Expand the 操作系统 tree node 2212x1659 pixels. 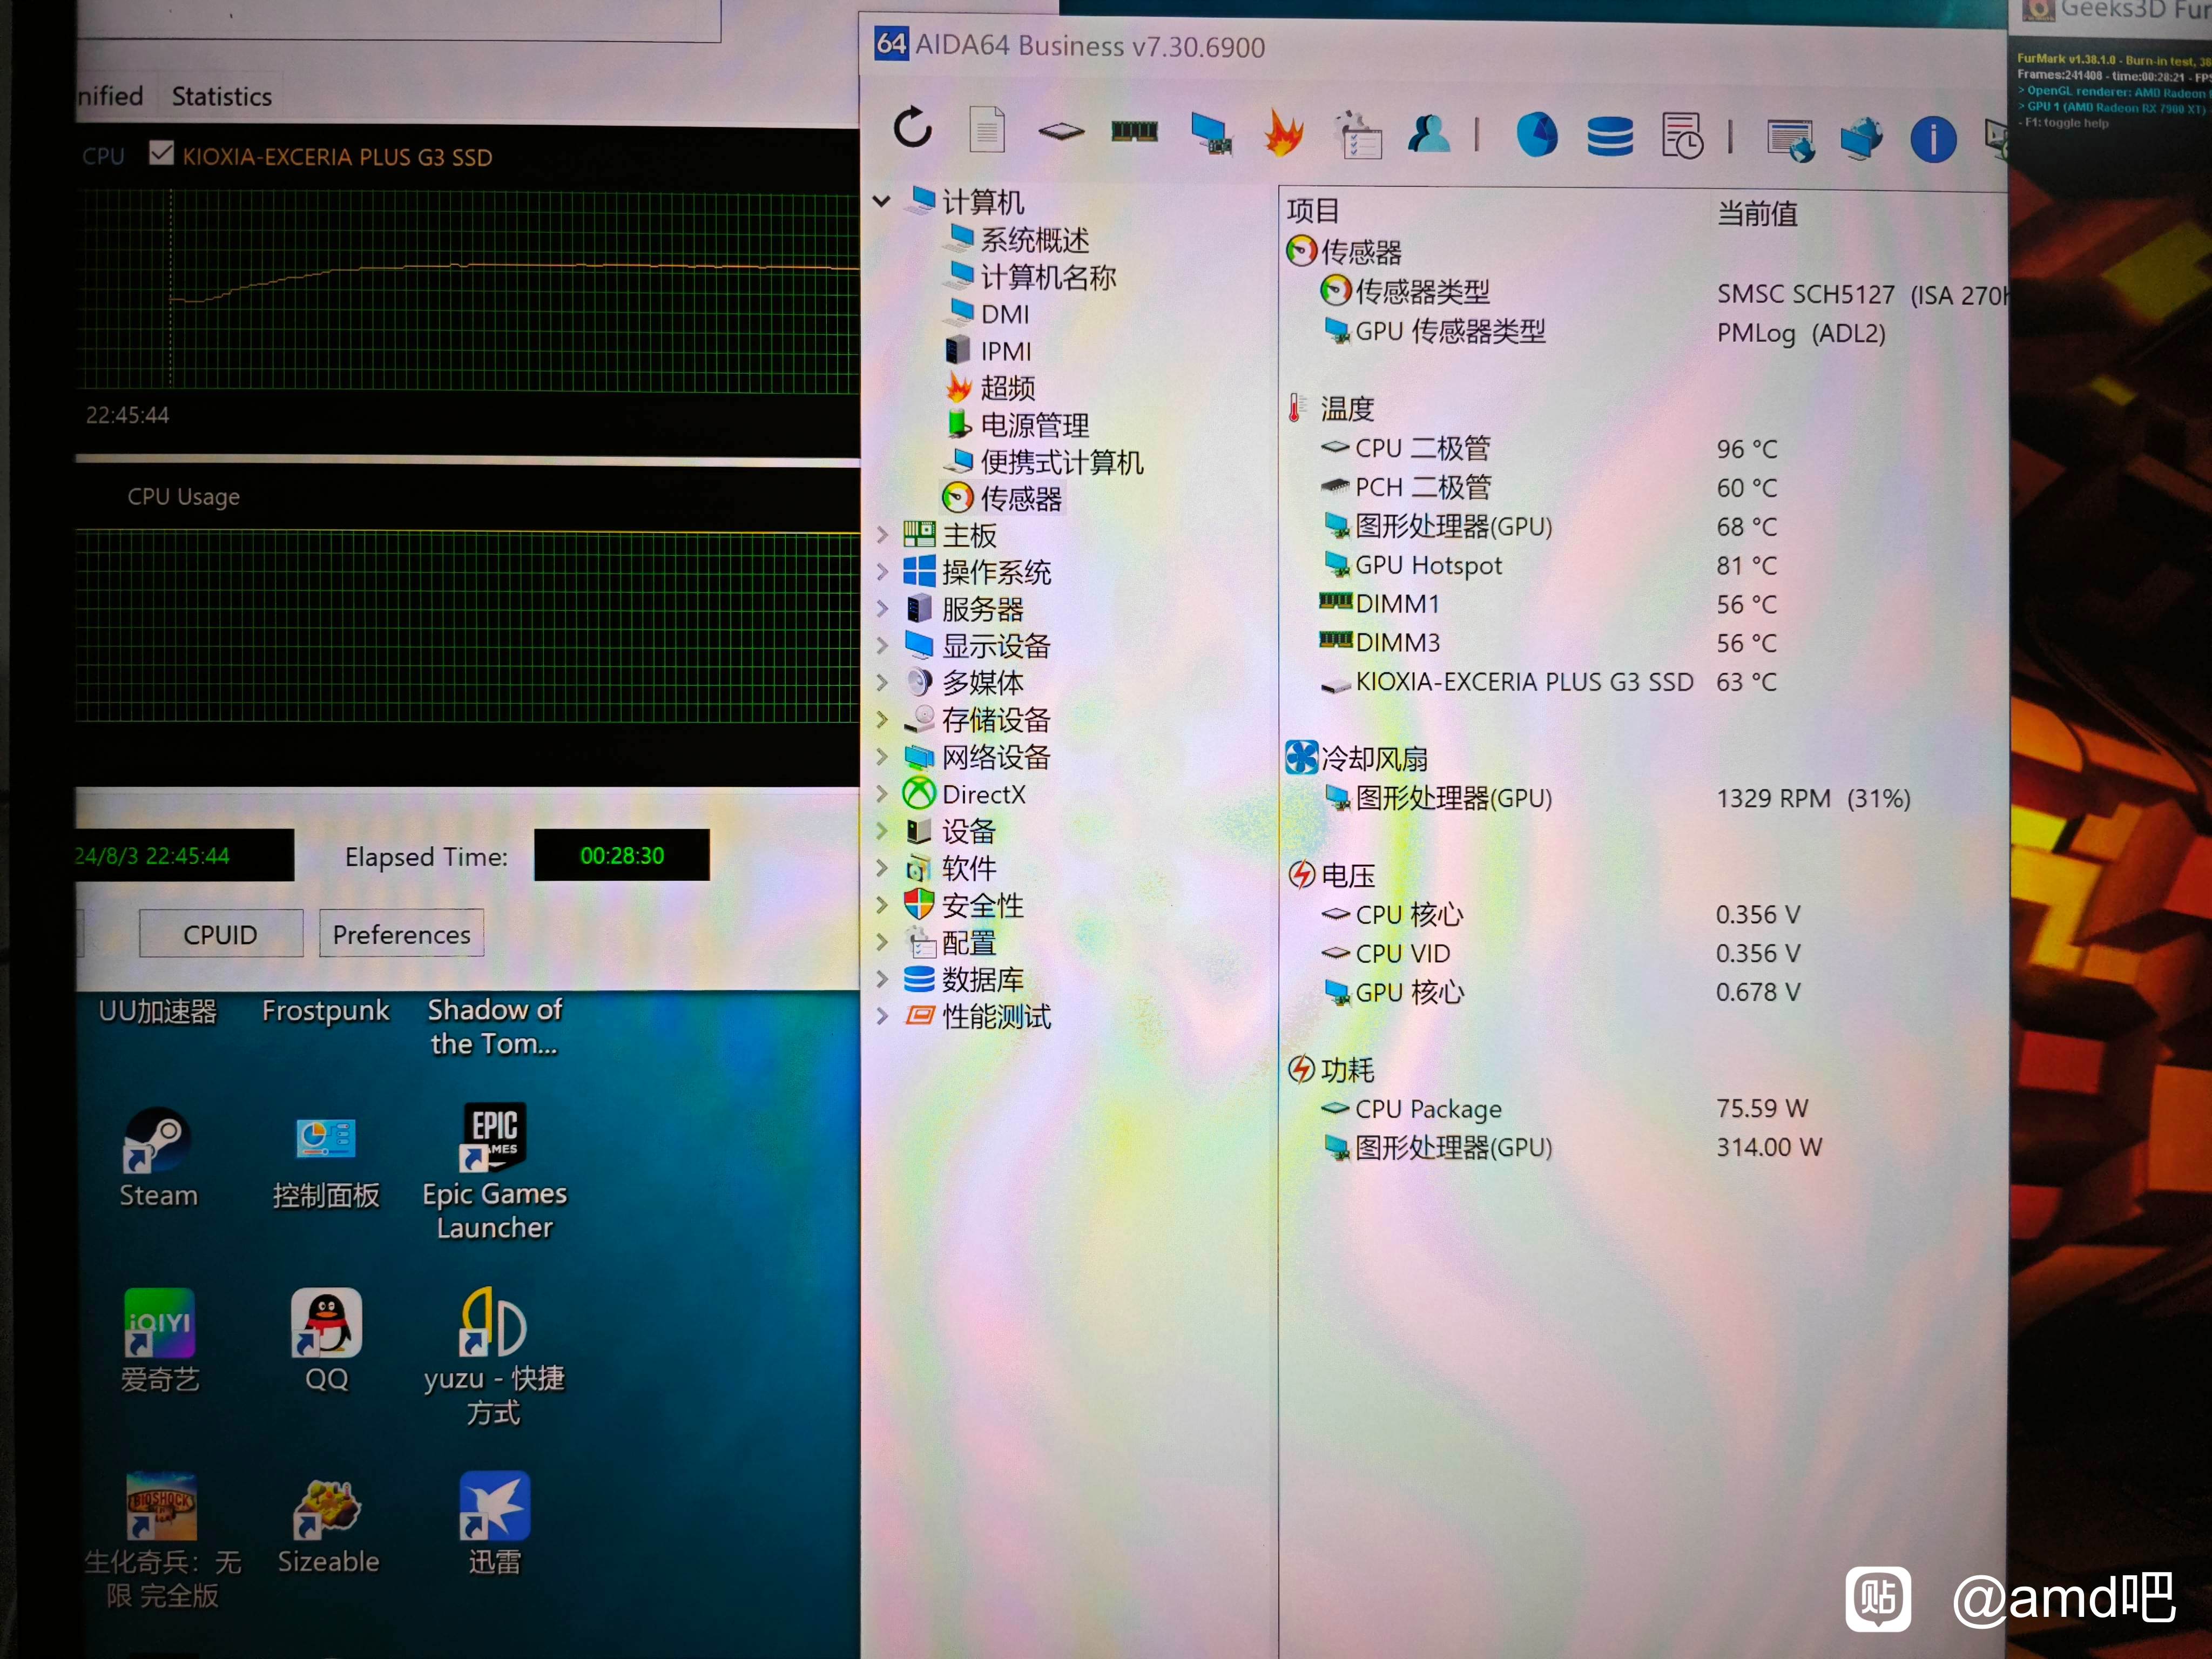[882, 572]
